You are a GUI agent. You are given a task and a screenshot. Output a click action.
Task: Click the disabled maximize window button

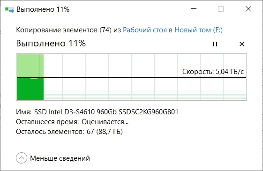click(220, 9)
